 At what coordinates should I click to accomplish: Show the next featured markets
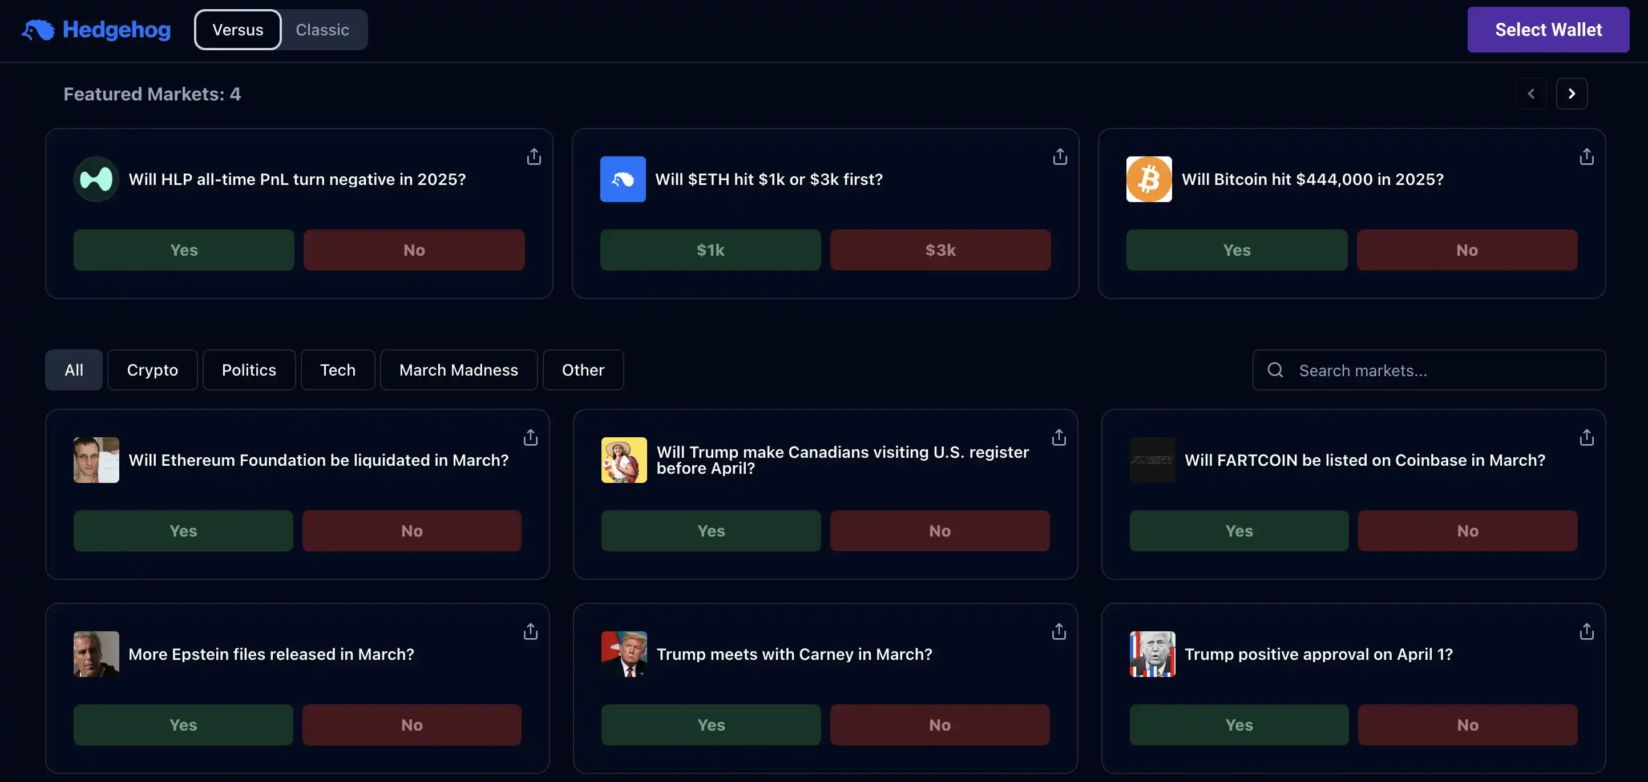tap(1572, 94)
